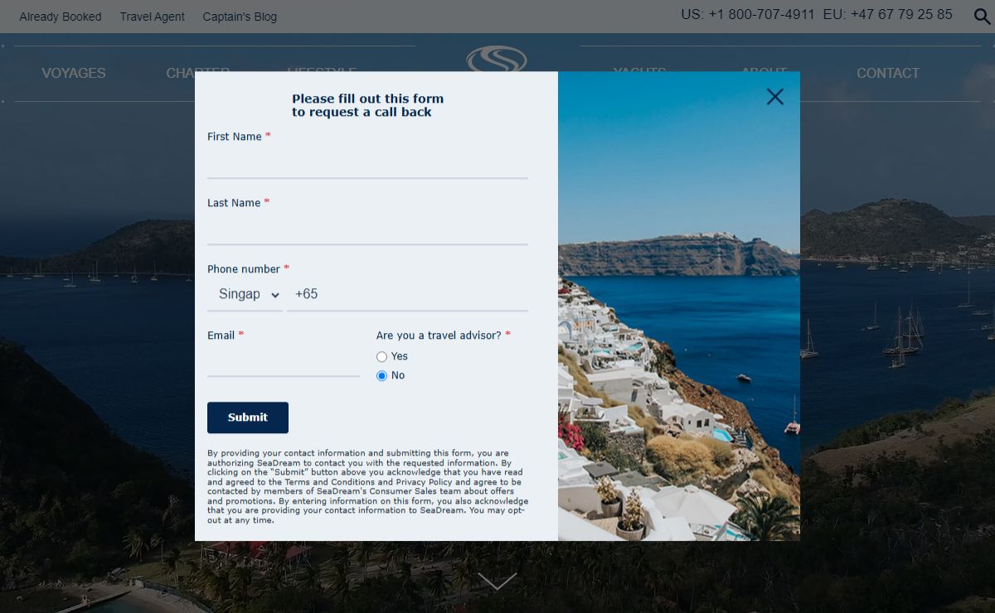
Task: Open the search magnifier icon
Action: 982,16
